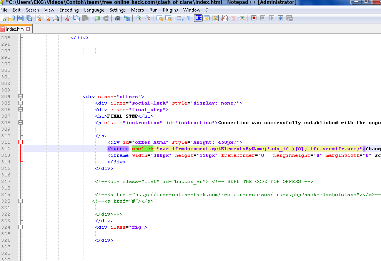Select the Word wrap toolbar icon
The image size is (381, 261).
[x=180, y=18]
